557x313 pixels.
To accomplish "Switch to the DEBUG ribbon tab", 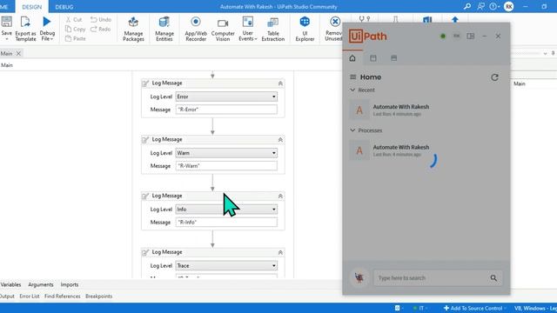I will 64,7.
